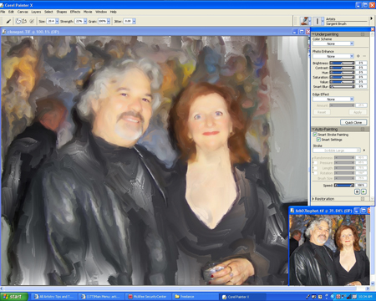Switch to All Artistry Tips taskbar item
The height and width of the screenshot is (301, 376).
[x=53, y=297]
